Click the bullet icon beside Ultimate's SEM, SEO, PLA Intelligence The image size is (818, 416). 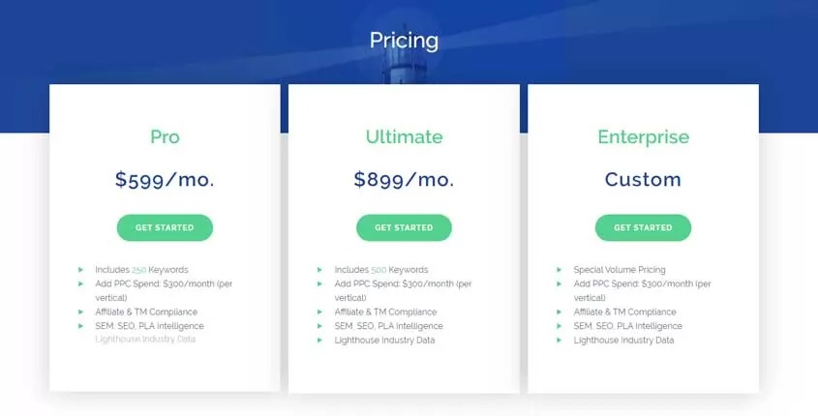pos(319,326)
